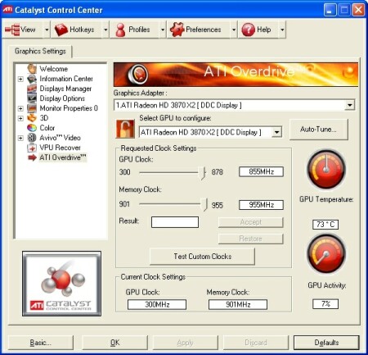Select the Color wheel icon in tree
The height and width of the screenshot is (355, 368).
pos(32,128)
